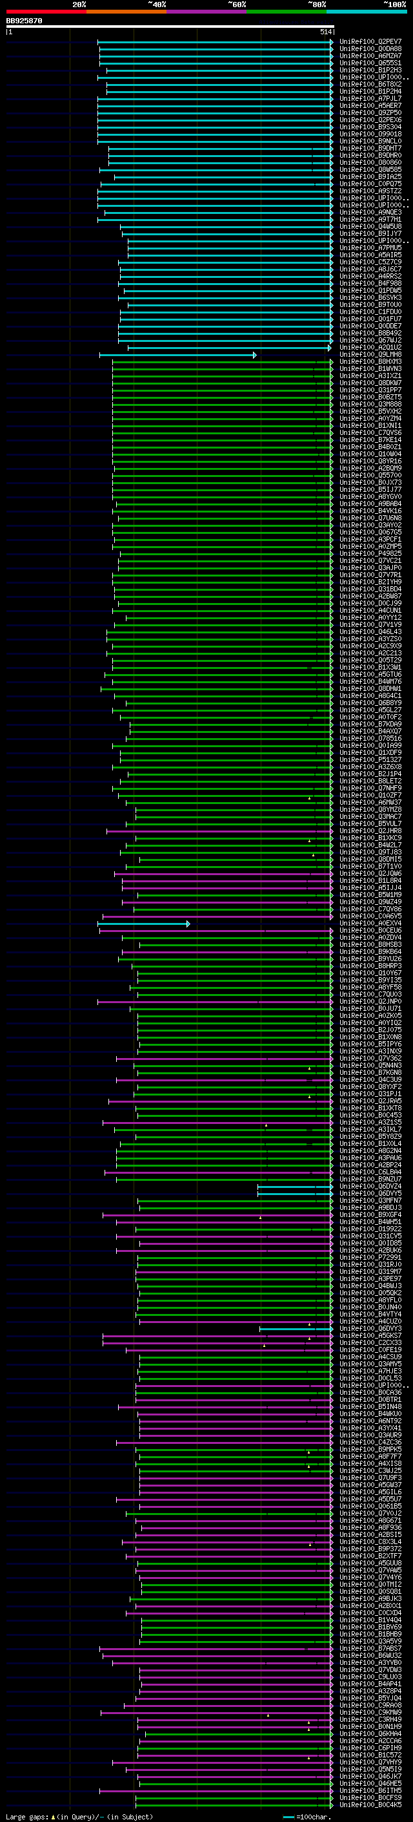Image resolution: width=413 pixels, height=1822 pixels.
Task: Open hit UniRef100_A6MZA7
Action: coord(370,56)
